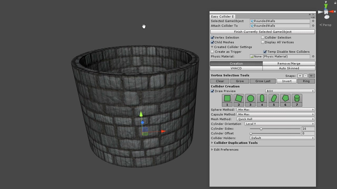Select sphere collider icon numbered 3
The width and height of the screenshot is (337, 189).
coord(250,100)
